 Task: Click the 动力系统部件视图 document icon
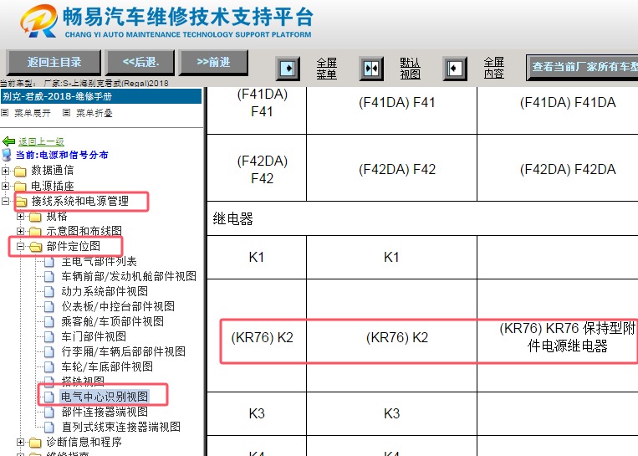tap(48, 292)
